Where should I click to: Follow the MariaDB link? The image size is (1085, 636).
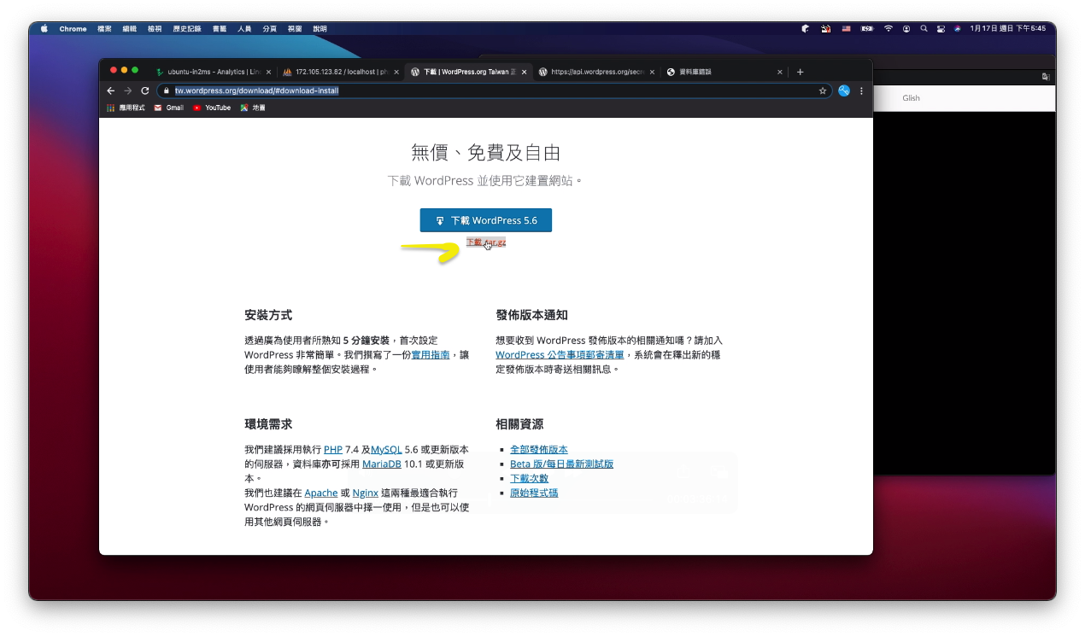click(x=384, y=464)
